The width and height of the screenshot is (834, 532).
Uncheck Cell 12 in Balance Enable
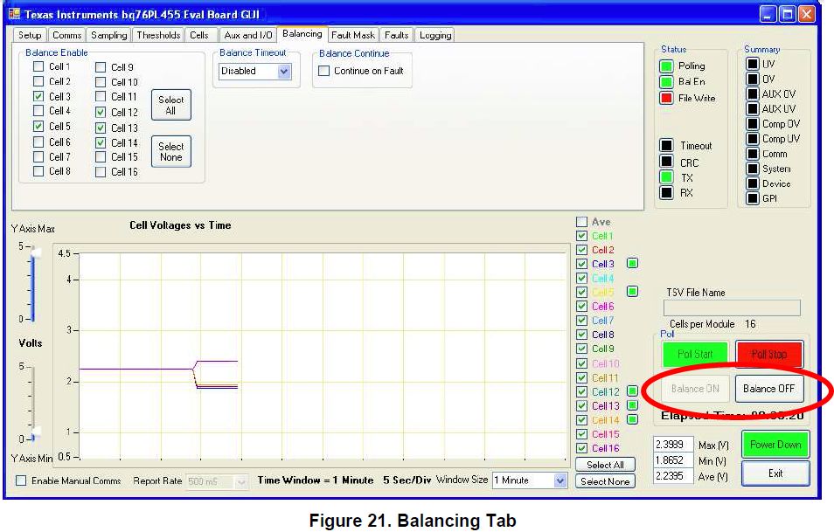pyautogui.click(x=101, y=112)
